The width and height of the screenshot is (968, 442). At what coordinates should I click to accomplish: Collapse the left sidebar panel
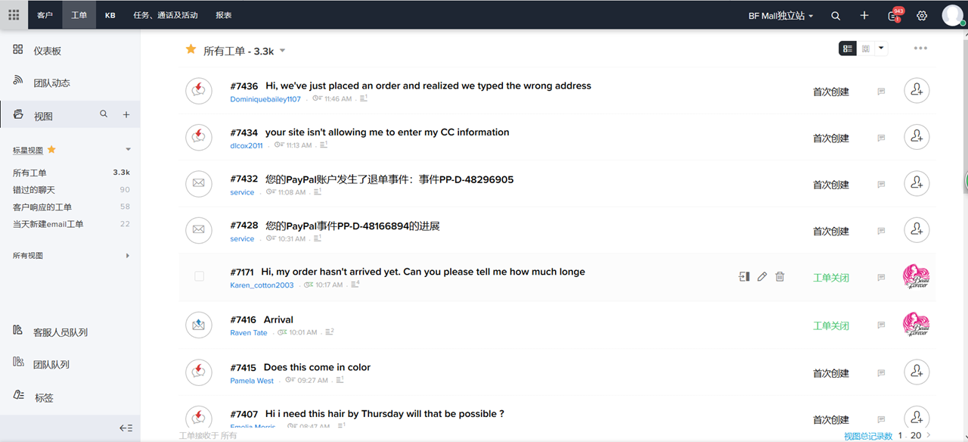(126, 428)
